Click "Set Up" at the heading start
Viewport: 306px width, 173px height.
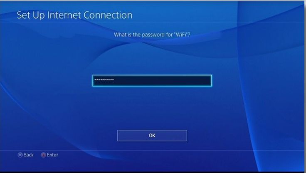(x=31, y=15)
